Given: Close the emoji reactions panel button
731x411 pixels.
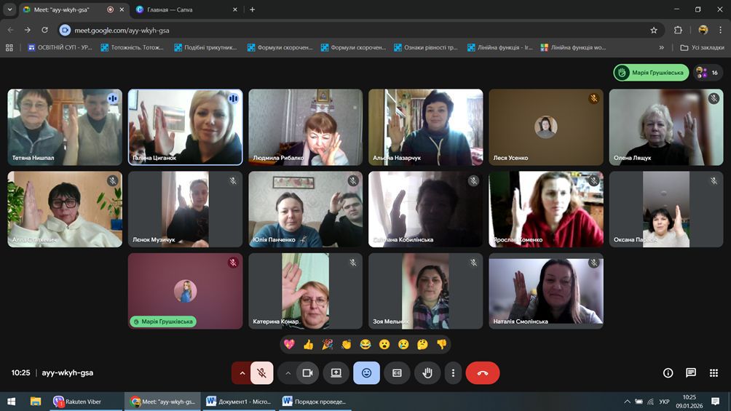Looking at the screenshot, I should [x=366, y=372].
